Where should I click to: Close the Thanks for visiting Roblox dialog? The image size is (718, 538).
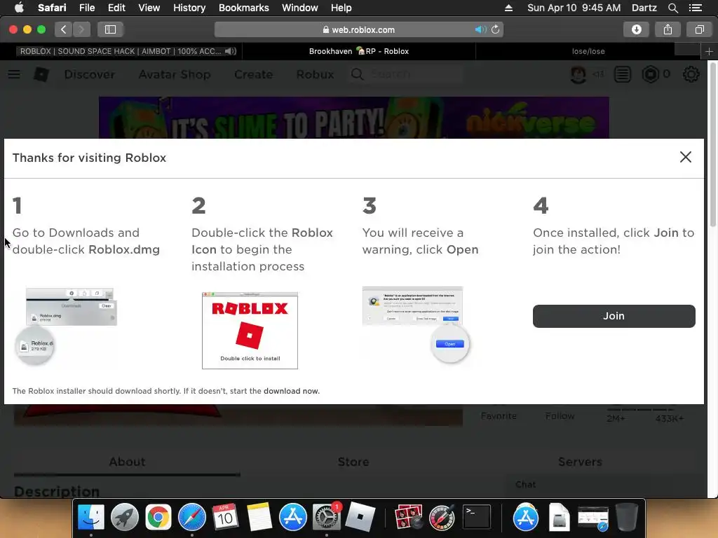(x=686, y=157)
